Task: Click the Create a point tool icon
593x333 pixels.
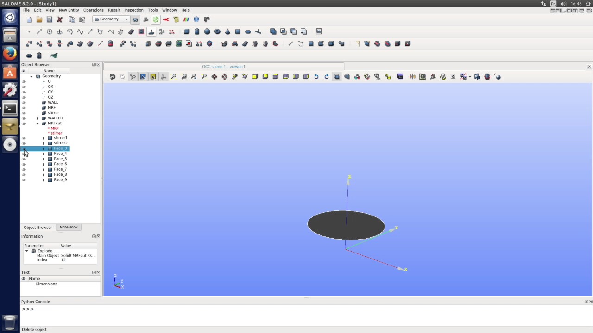Action: click(29, 31)
